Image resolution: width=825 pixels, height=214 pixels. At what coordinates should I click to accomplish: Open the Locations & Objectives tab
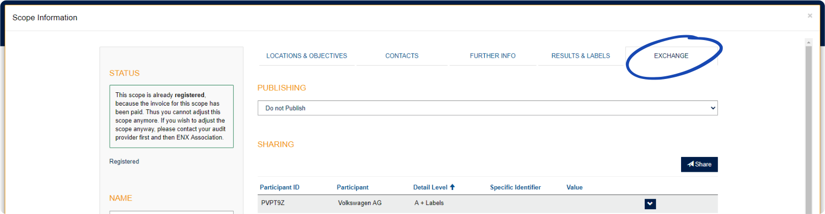click(307, 56)
